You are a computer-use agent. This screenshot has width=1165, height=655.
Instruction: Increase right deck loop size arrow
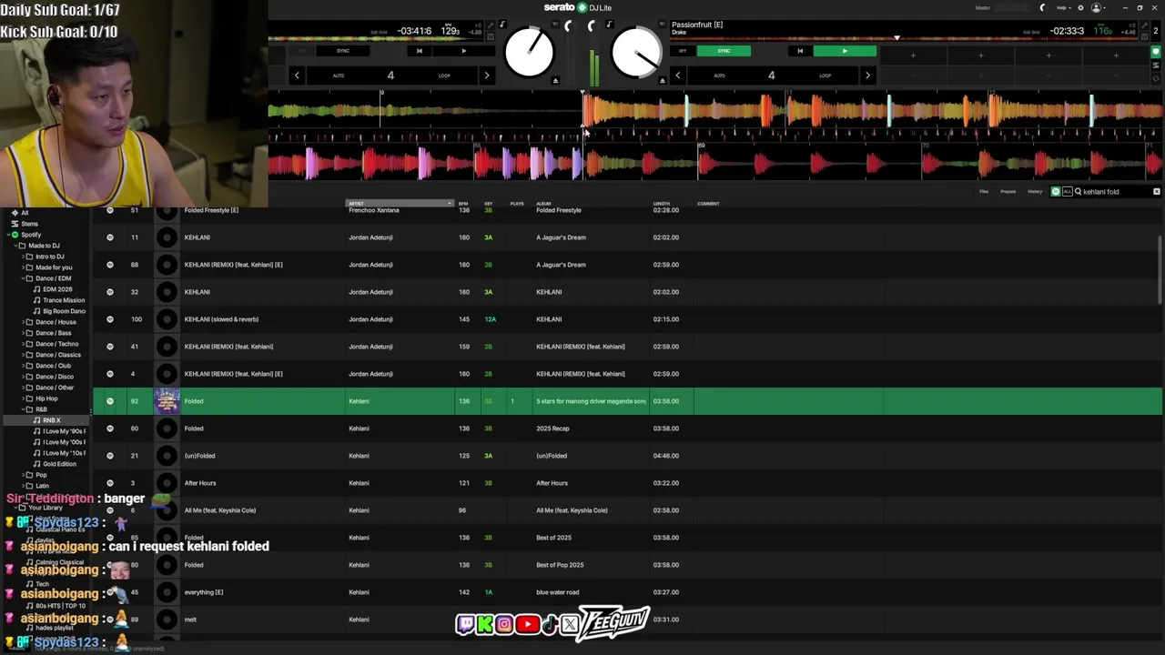[867, 76]
